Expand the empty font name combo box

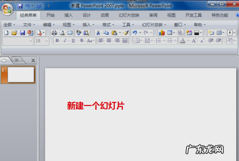pos(31,41)
